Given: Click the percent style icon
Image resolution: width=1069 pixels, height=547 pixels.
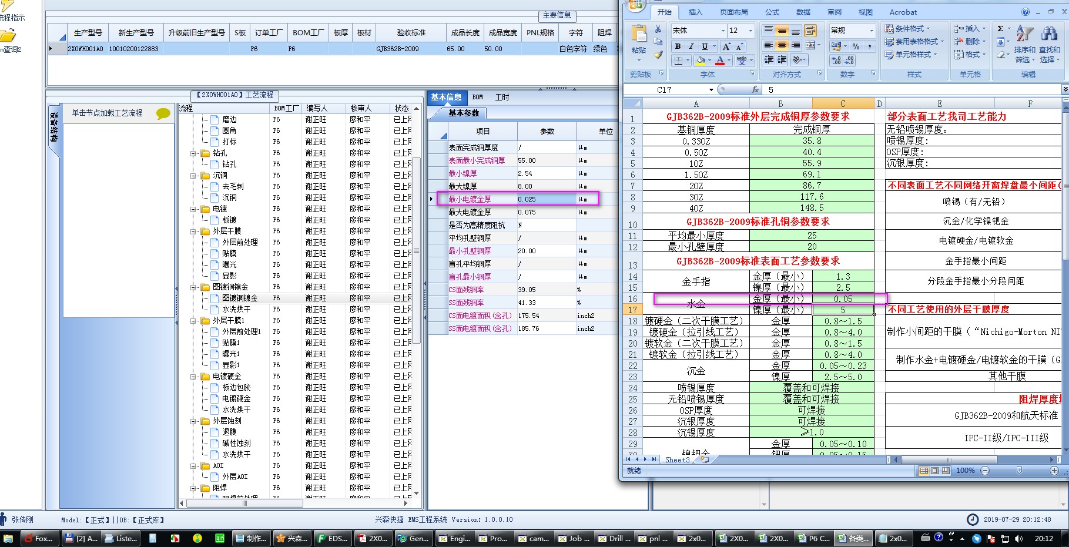Looking at the screenshot, I should point(856,46).
